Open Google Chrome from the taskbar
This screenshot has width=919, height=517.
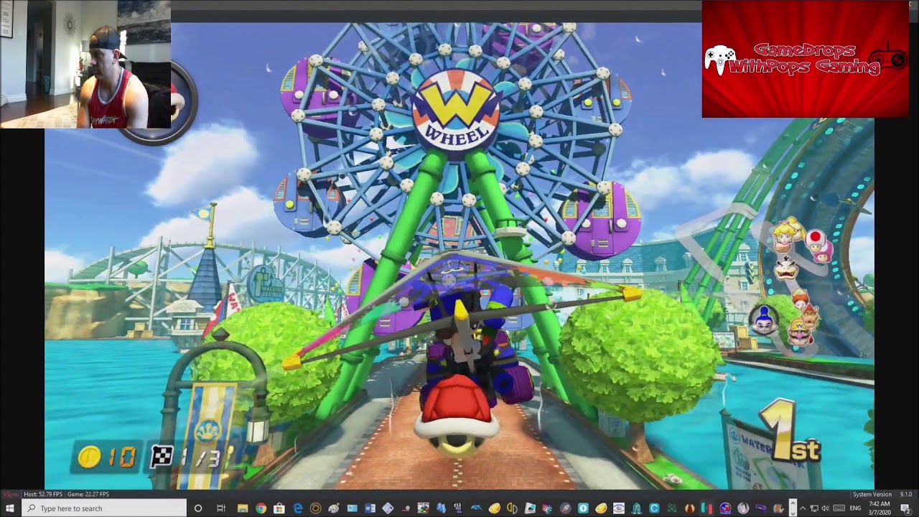(261, 508)
